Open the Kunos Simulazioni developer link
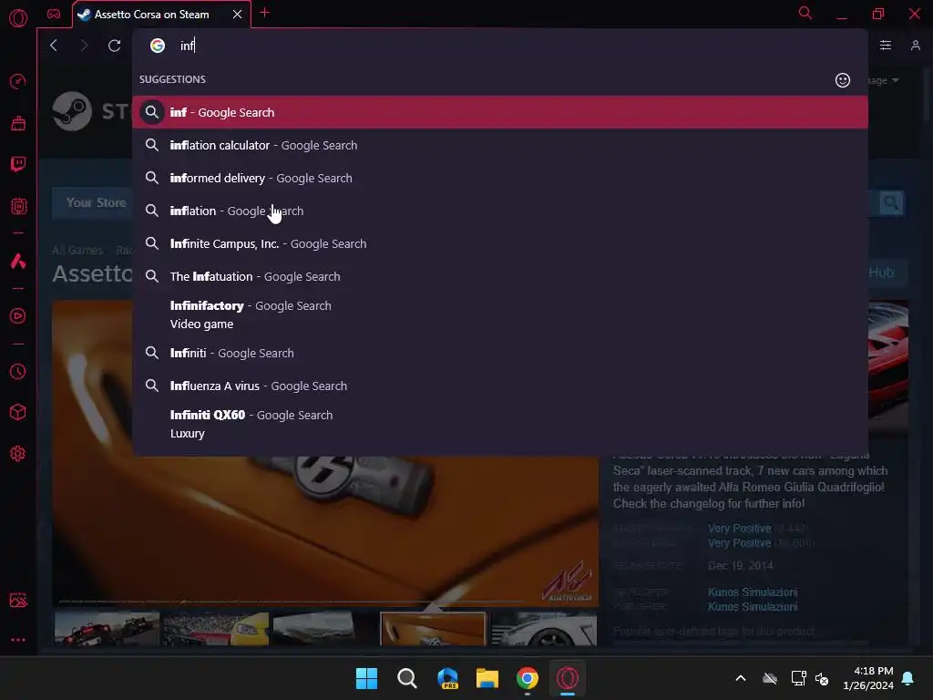The height and width of the screenshot is (700, 933). (x=753, y=592)
